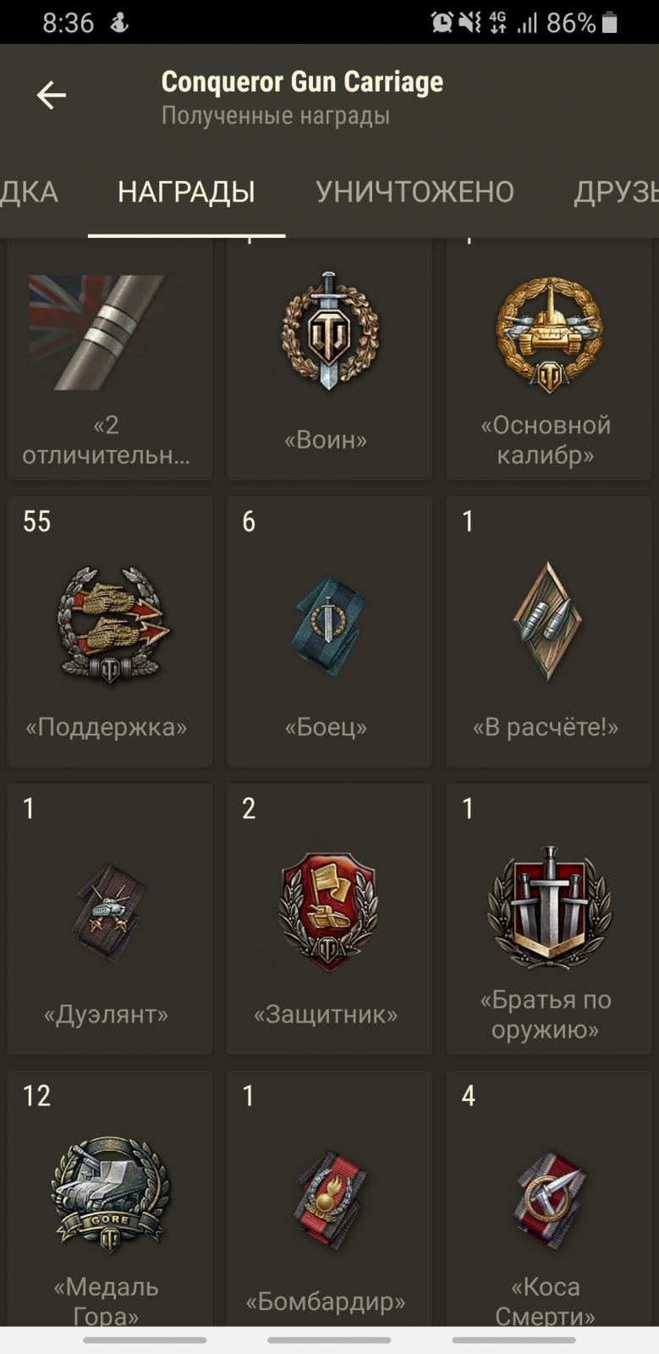Switch to the partially visible ДРУЗЬЯ tab
This screenshot has width=659, height=1354.
pyautogui.click(x=616, y=192)
